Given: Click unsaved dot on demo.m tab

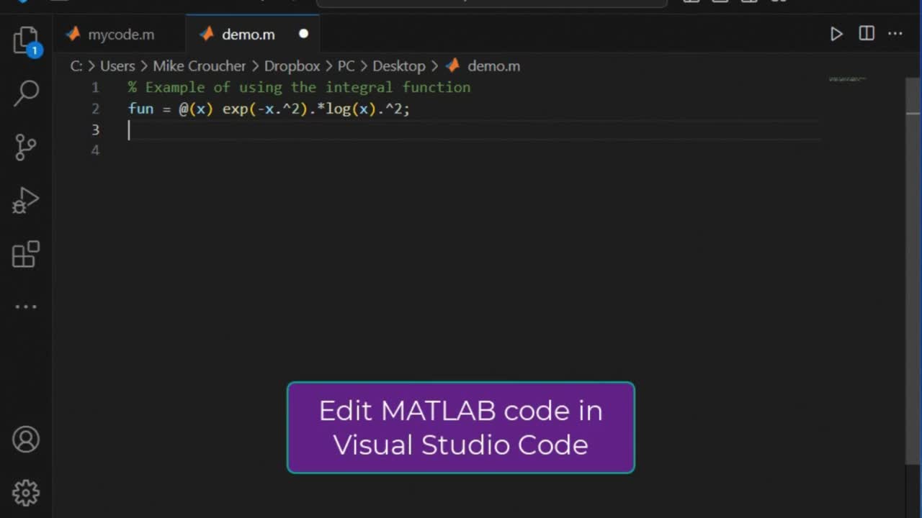Looking at the screenshot, I should (x=303, y=34).
